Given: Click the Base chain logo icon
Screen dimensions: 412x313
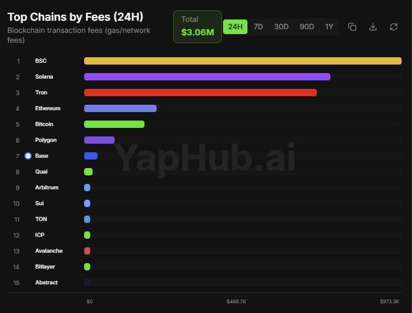Looking at the screenshot, I should [28, 156].
